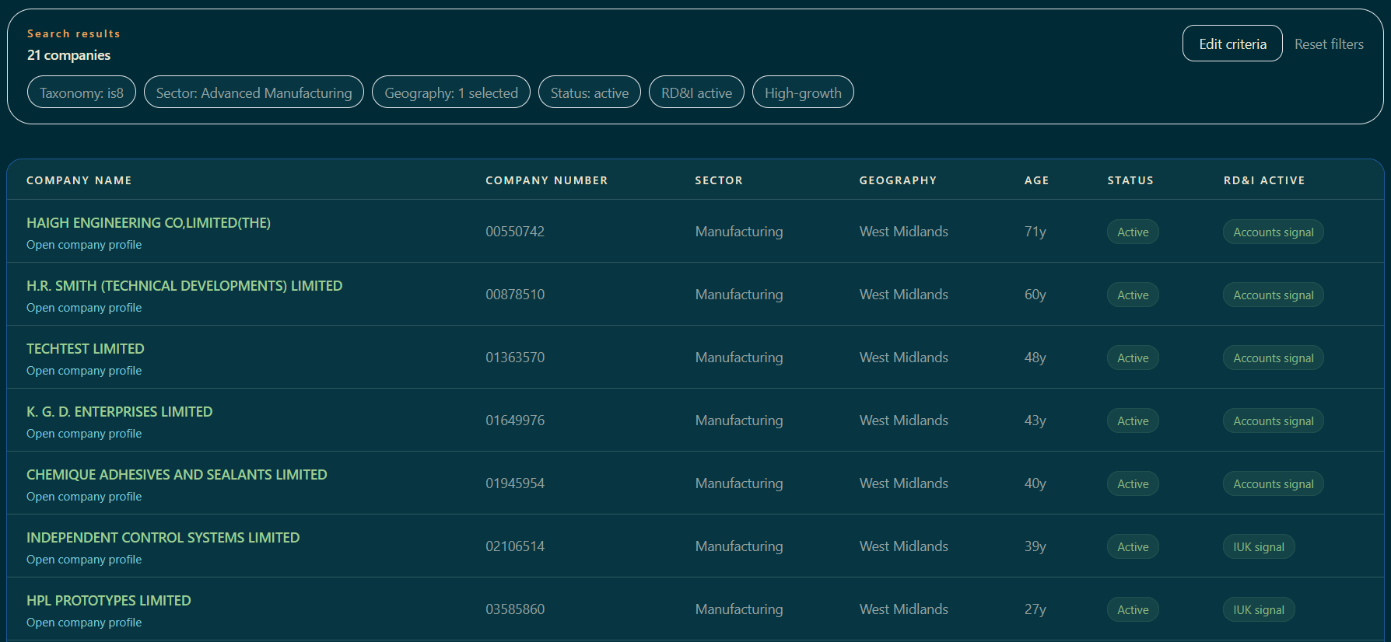Open company profile under K. G. D. Enterprises
The width and height of the screenshot is (1391, 642).
click(x=84, y=434)
